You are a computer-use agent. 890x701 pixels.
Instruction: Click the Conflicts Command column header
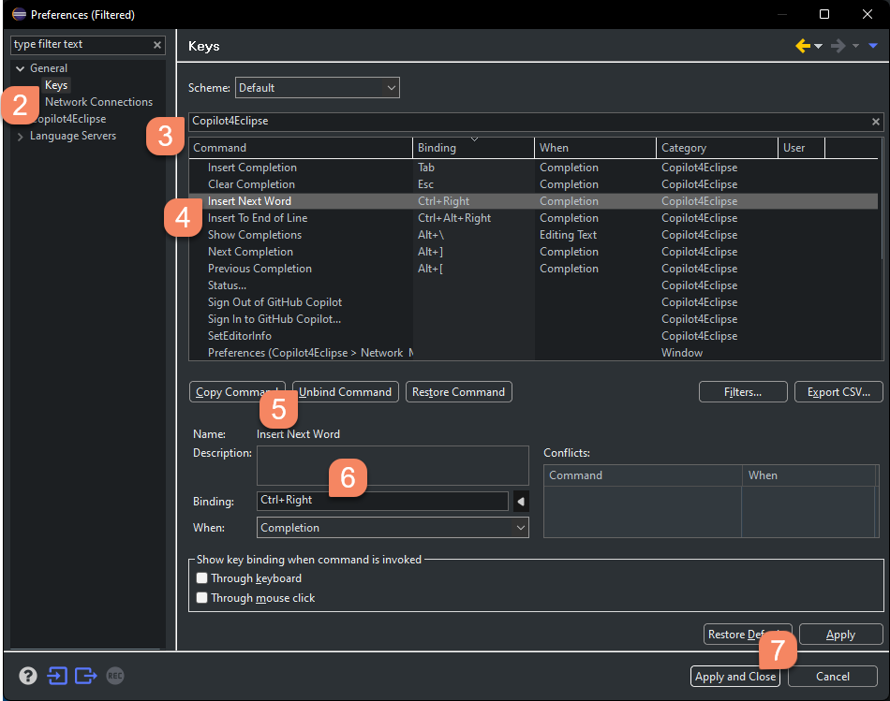643,475
